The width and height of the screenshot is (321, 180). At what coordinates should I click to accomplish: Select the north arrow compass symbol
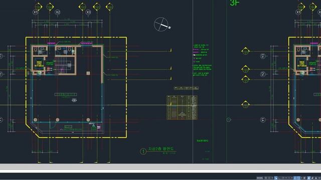pos(163,24)
